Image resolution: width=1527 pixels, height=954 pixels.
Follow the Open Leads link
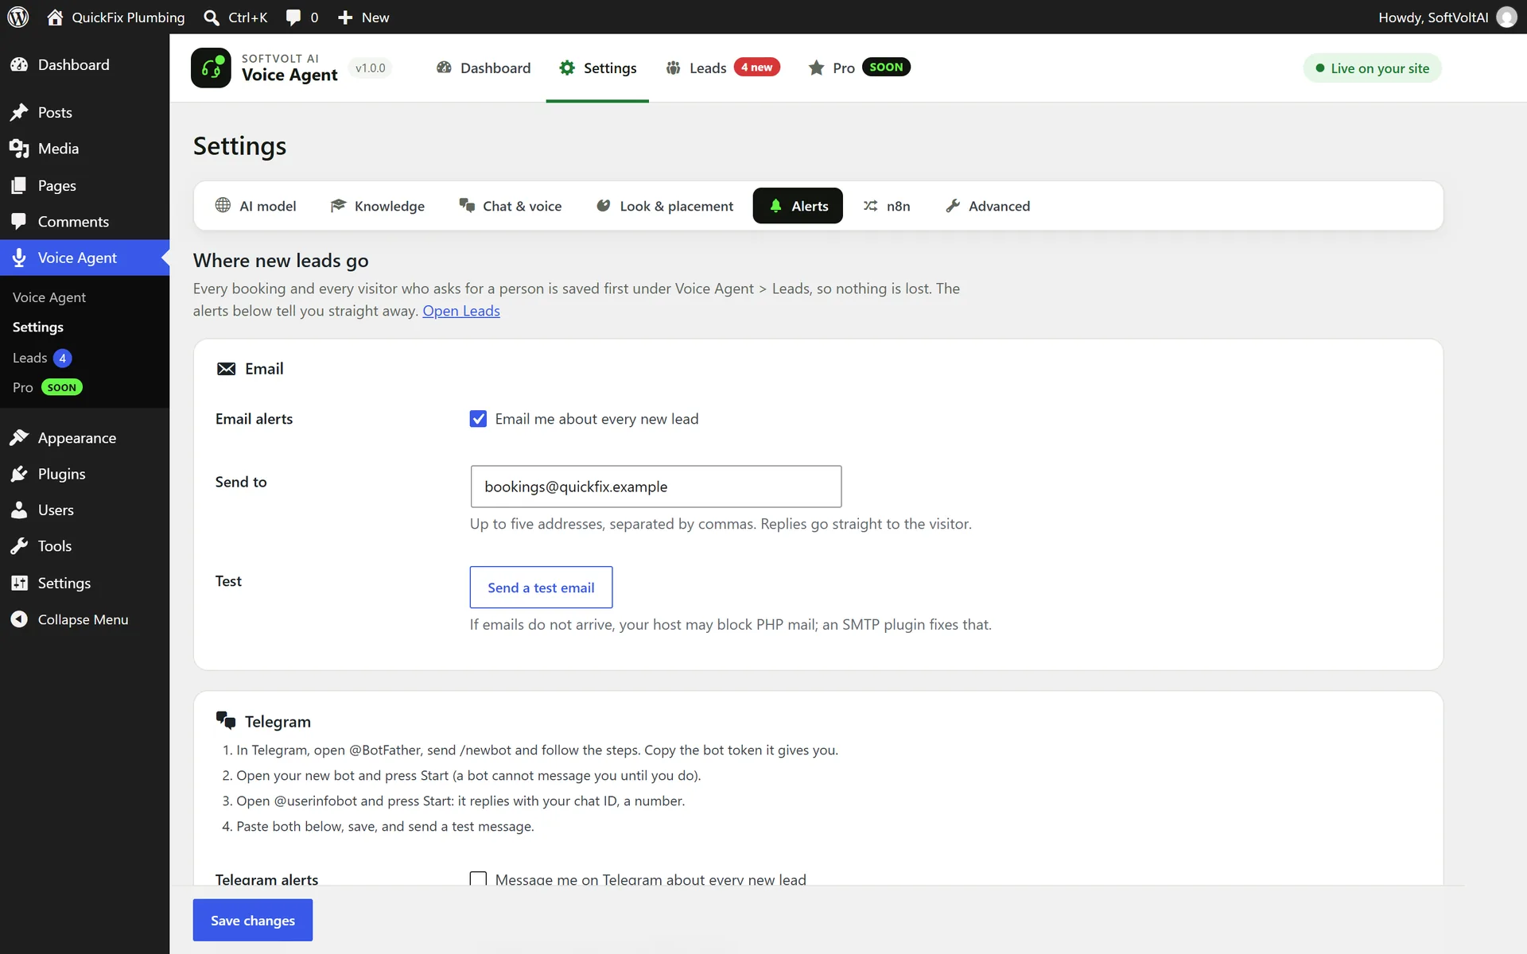coord(461,311)
